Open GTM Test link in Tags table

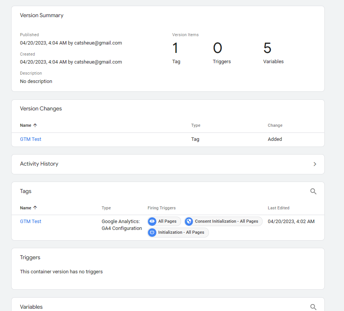click(x=30, y=222)
